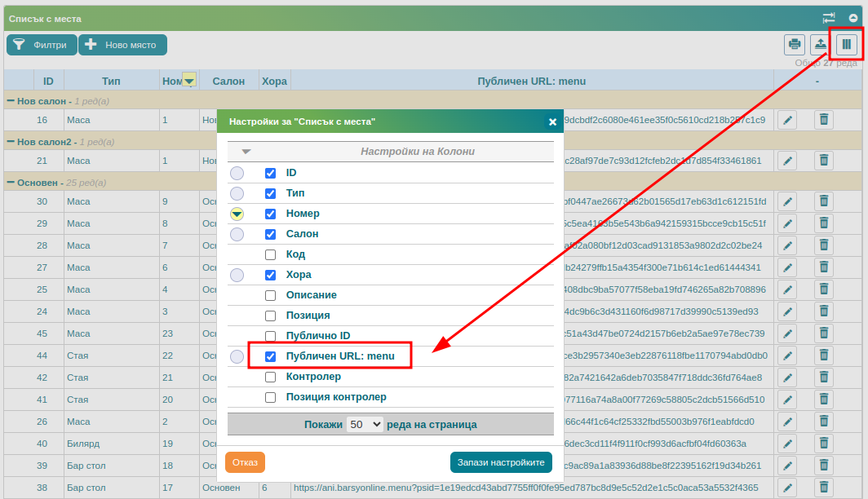Uncheck the Номер column checkbox
The height and width of the screenshot is (499, 868).
pyautogui.click(x=270, y=214)
